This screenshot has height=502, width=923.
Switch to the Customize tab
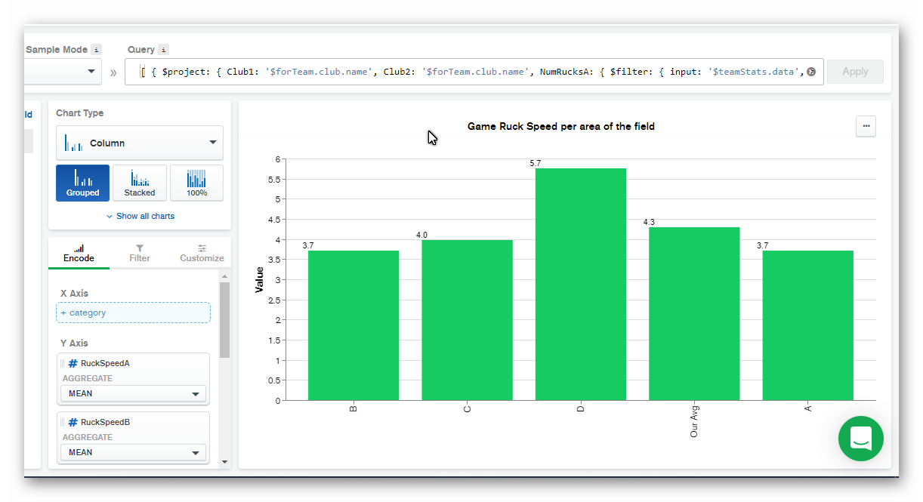202,253
